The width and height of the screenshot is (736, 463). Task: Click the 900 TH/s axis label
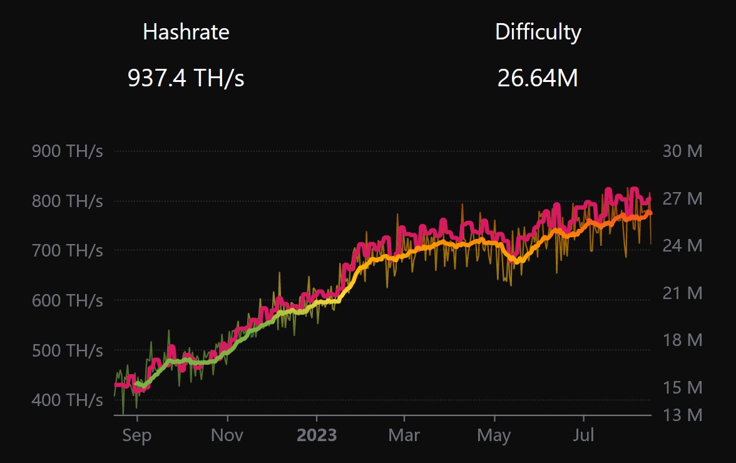pos(67,151)
